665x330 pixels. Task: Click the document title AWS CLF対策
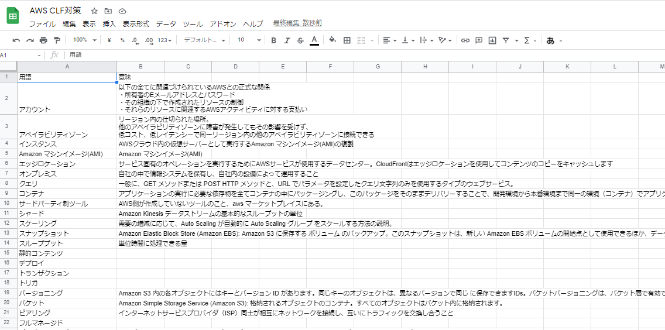(55, 11)
